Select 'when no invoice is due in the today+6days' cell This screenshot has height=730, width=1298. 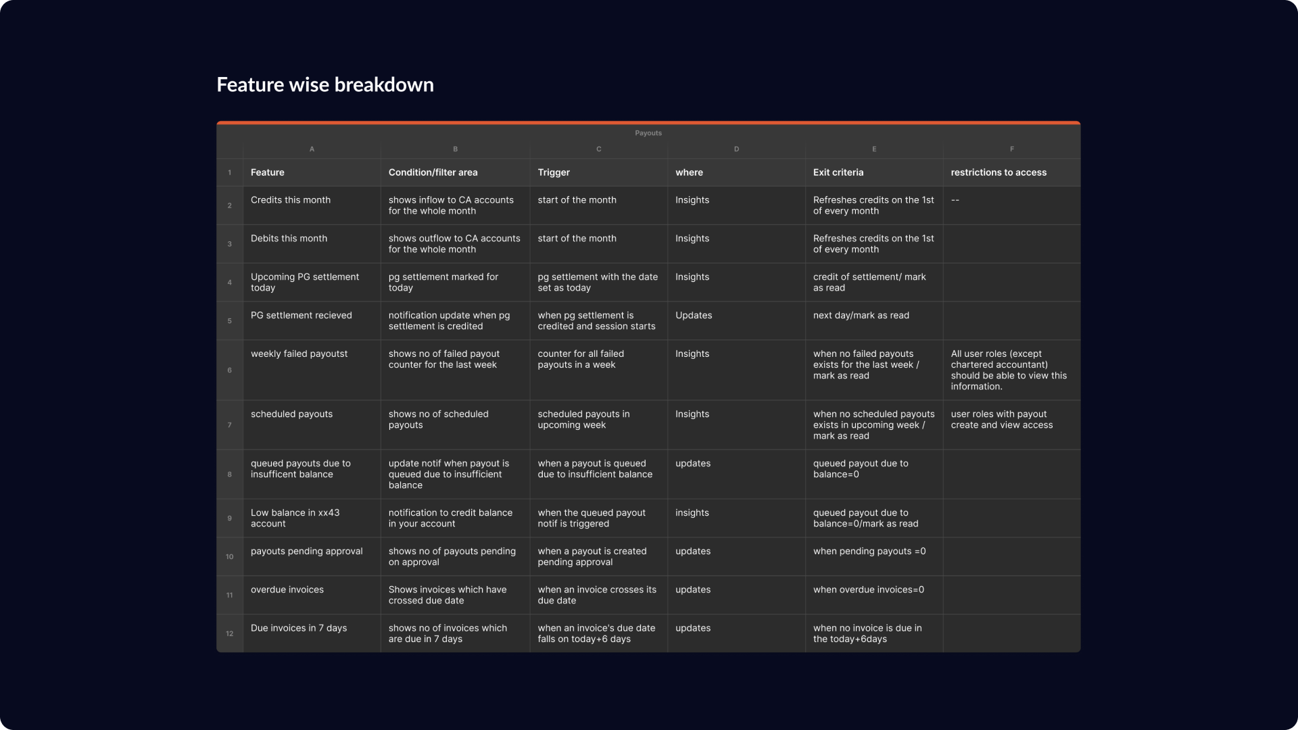[874, 633]
